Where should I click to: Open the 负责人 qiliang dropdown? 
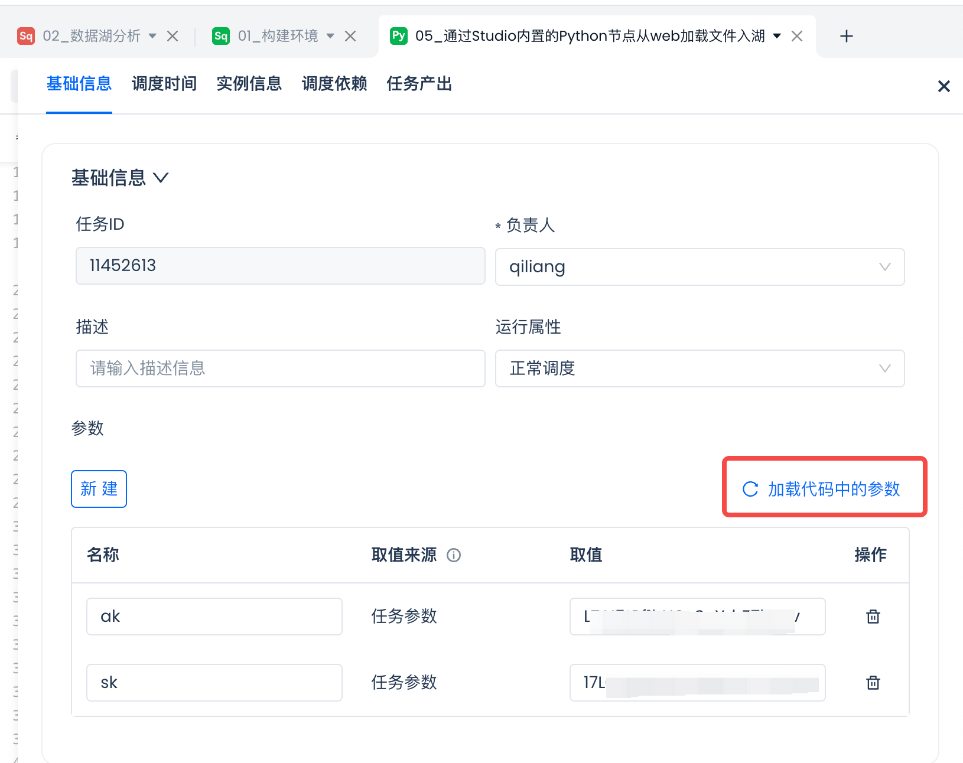700,267
